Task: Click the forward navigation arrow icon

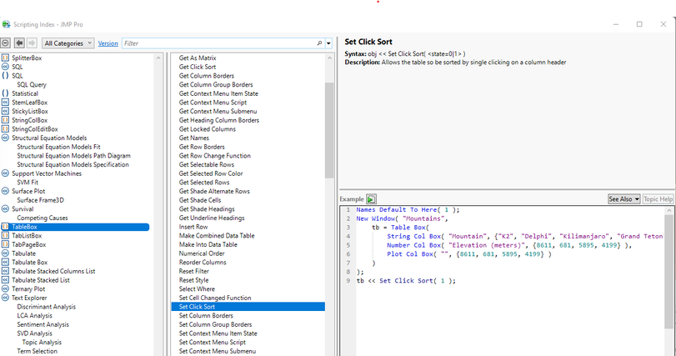Action: [32, 43]
